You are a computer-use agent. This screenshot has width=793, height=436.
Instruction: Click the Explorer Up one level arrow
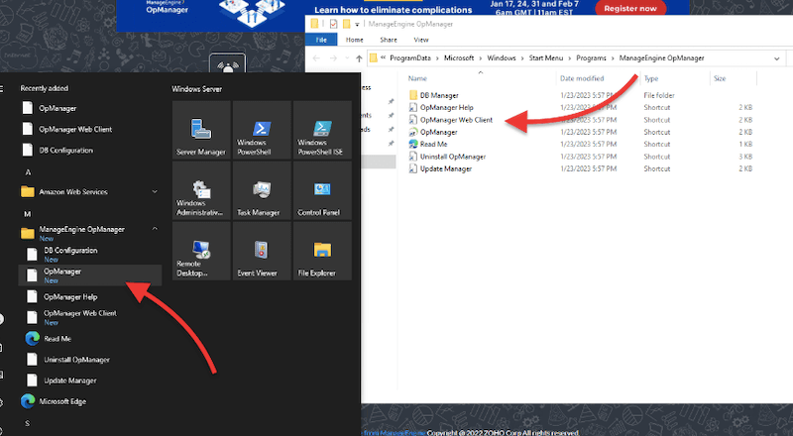pyautogui.click(x=359, y=58)
